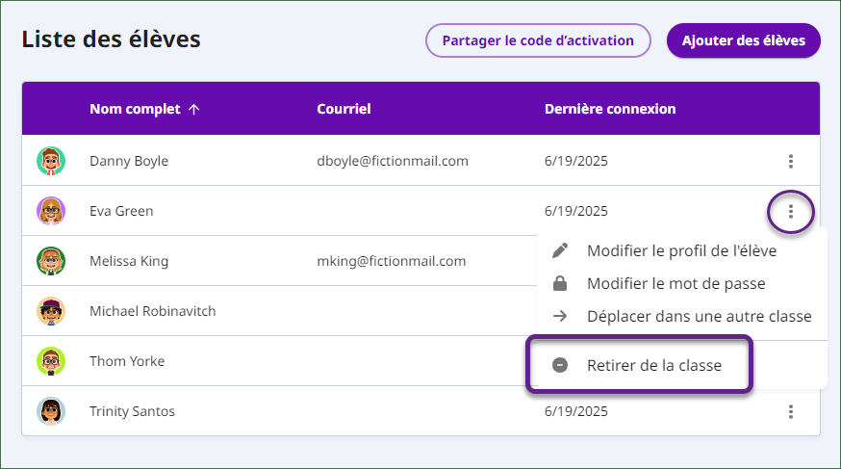Click the minus circle remove icon

[560, 365]
